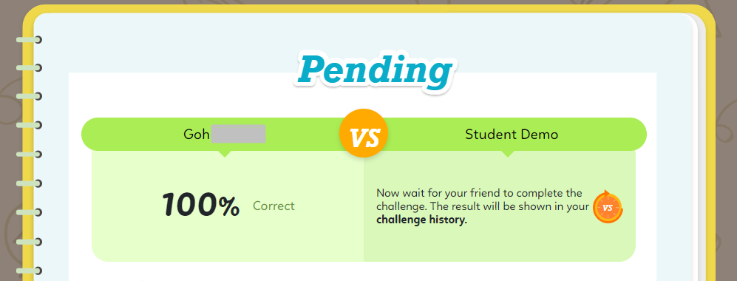737x281 pixels.
Task: Select the Goh player name
Action: [196, 135]
